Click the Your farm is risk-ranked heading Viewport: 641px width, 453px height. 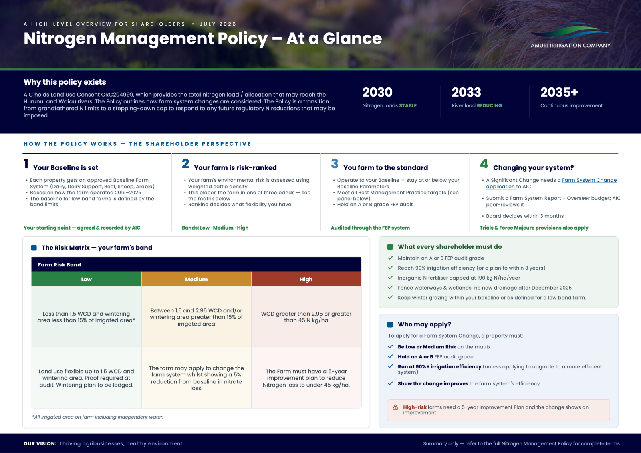pos(236,168)
